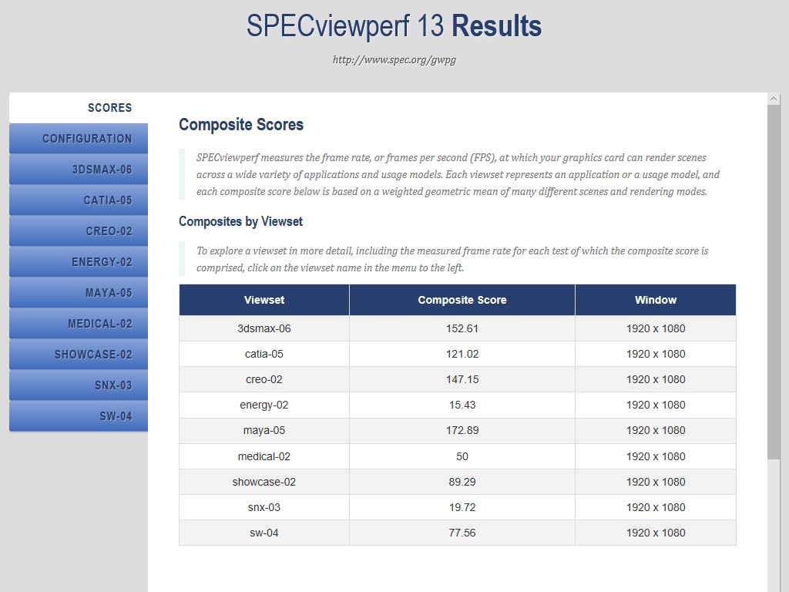Select the catia-05 table cell
The image size is (789, 592).
tap(264, 354)
